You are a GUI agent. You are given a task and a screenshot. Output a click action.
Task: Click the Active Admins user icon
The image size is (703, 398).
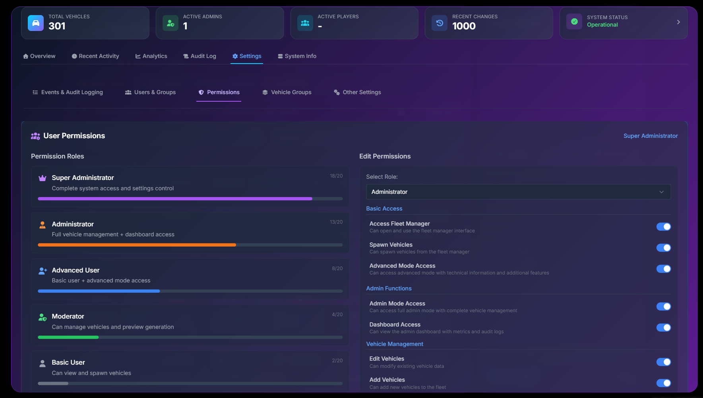click(170, 23)
